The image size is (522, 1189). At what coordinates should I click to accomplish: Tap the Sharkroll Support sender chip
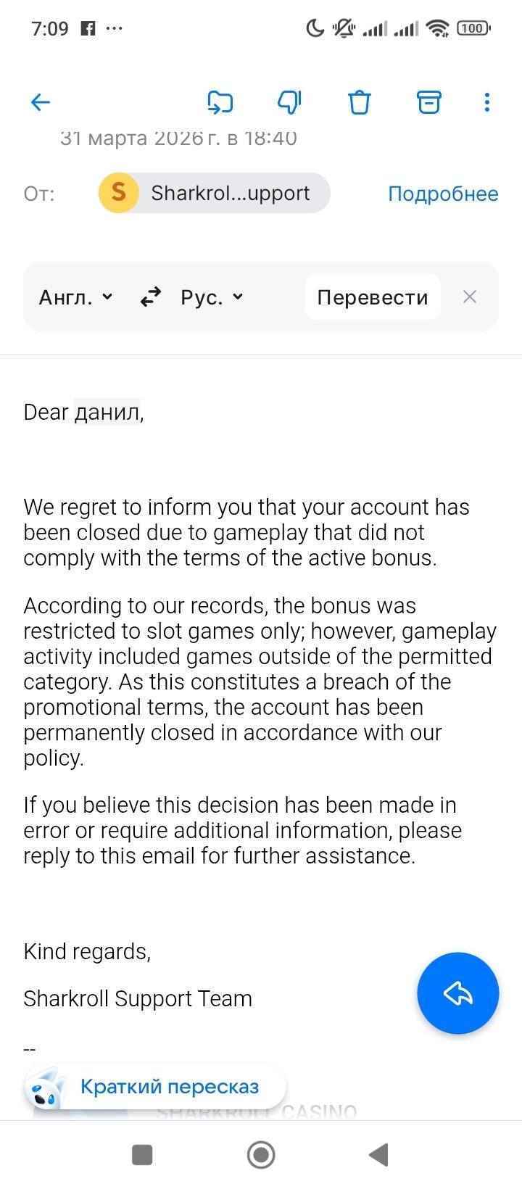pos(230,193)
